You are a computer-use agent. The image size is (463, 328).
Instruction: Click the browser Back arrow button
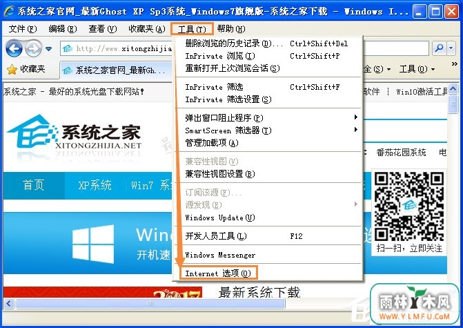click(14, 48)
